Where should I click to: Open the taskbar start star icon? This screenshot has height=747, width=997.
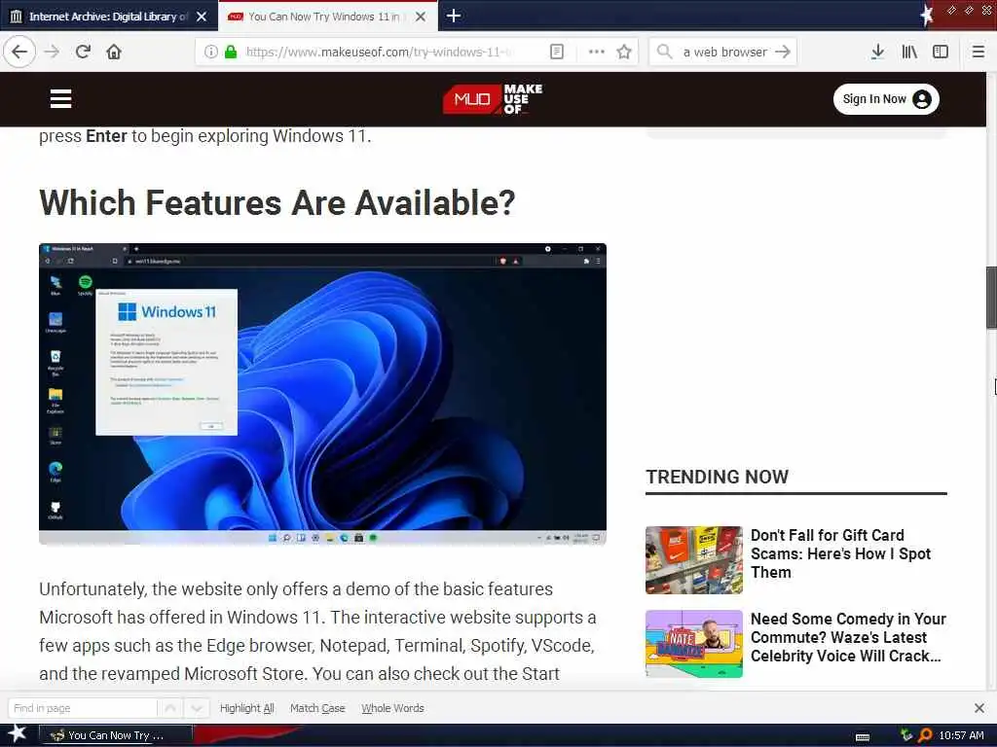(x=17, y=734)
